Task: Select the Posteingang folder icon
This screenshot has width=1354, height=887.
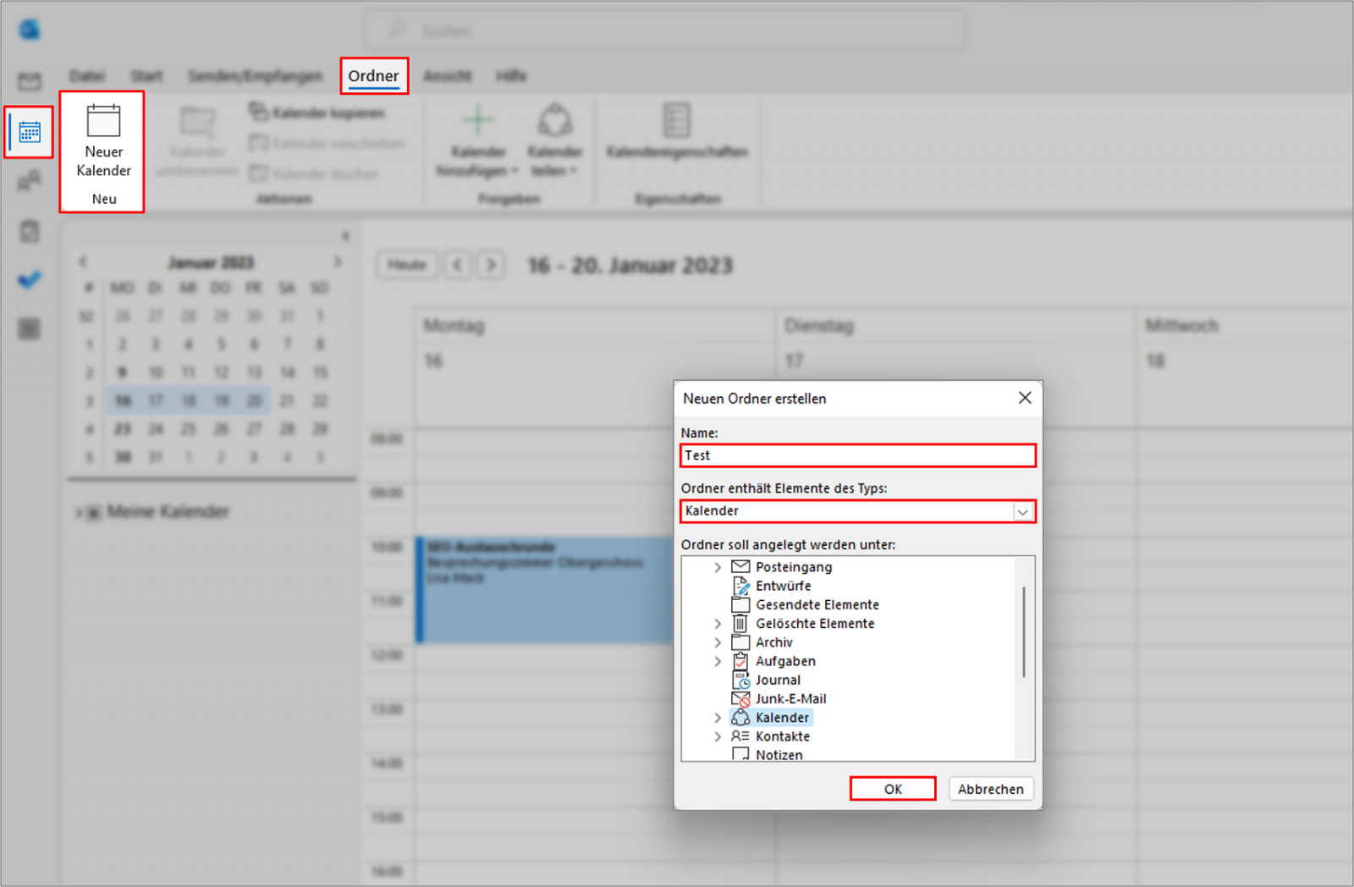Action: (x=740, y=566)
